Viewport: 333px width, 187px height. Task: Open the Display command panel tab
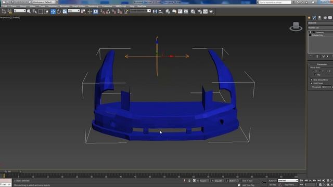(330, 18)
